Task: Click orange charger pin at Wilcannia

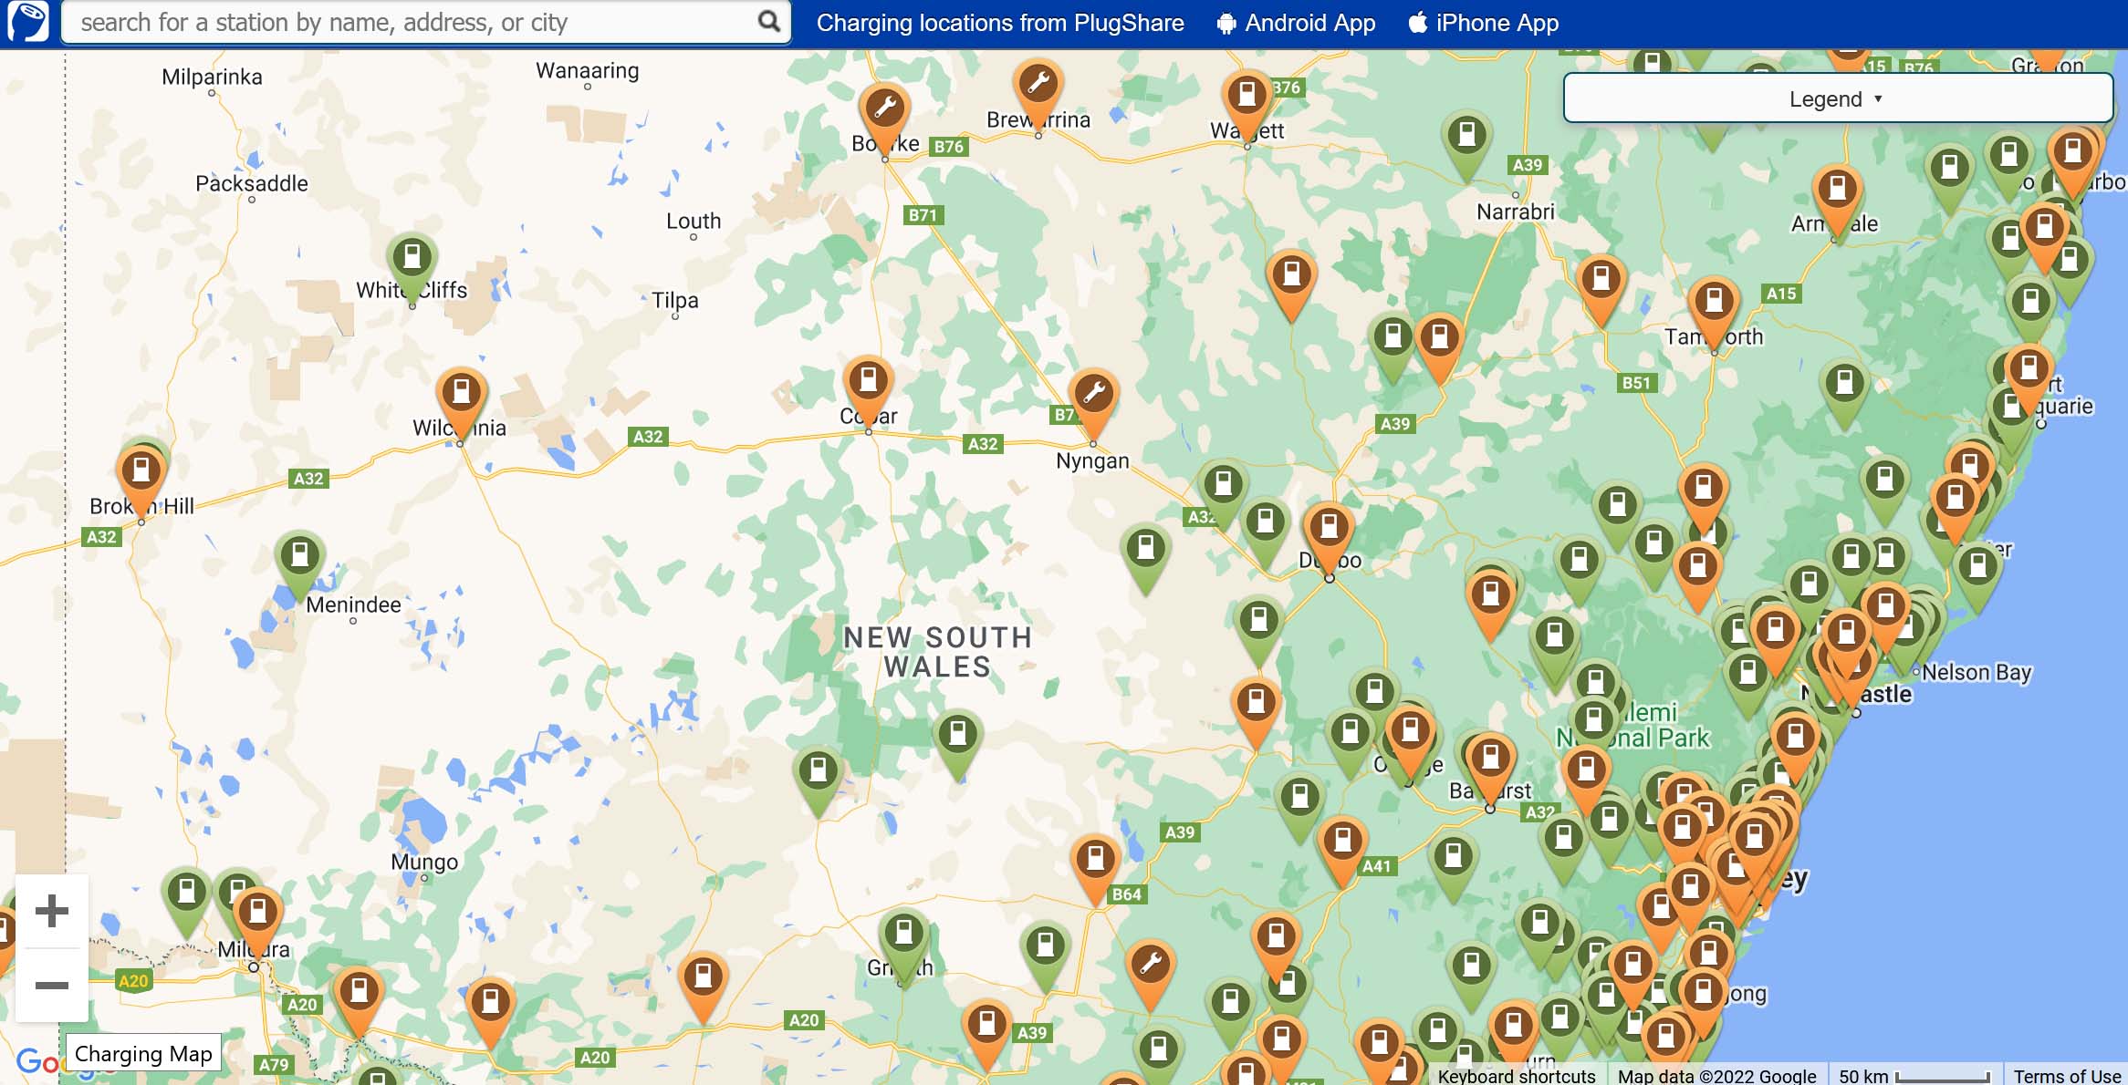Action: (x=461, y=393)
